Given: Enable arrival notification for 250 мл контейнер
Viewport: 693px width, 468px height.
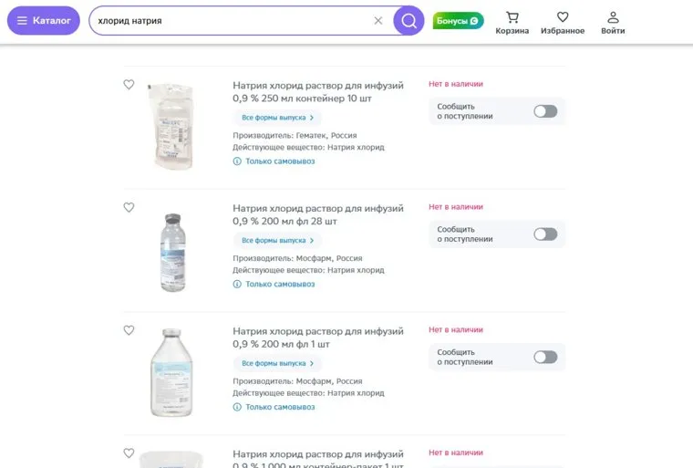Looking at the screenshot, I should (x=544, y=111).
